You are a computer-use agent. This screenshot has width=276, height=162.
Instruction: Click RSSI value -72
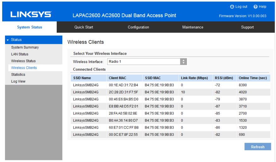tap(217, 85)
